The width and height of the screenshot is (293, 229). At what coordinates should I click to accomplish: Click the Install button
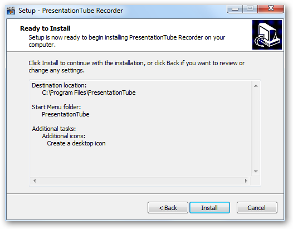point(209,207)
